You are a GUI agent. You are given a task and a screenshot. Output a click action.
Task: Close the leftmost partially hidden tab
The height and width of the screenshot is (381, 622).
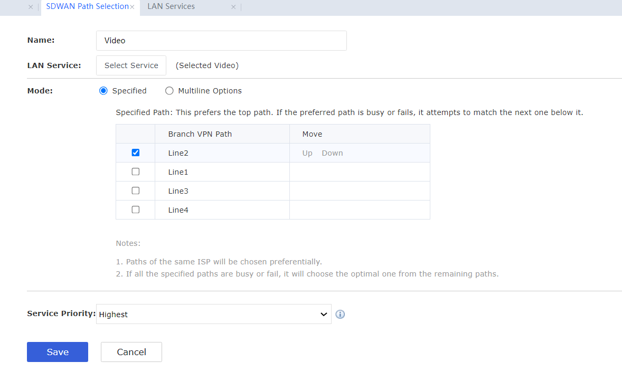[x=31, y=7]
